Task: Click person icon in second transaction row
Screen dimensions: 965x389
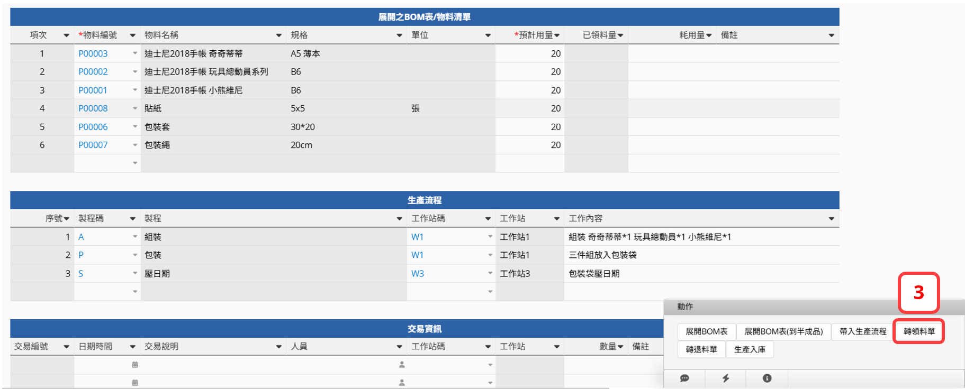Action: [x=402, y=383]
